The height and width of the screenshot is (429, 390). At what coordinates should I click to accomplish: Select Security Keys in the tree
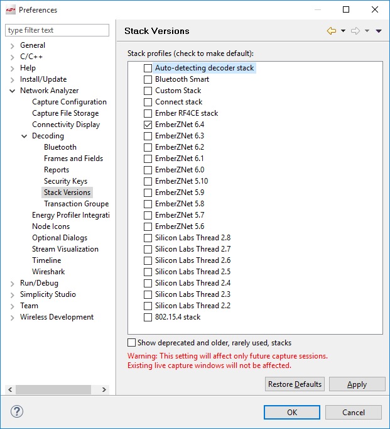(65, 181)
